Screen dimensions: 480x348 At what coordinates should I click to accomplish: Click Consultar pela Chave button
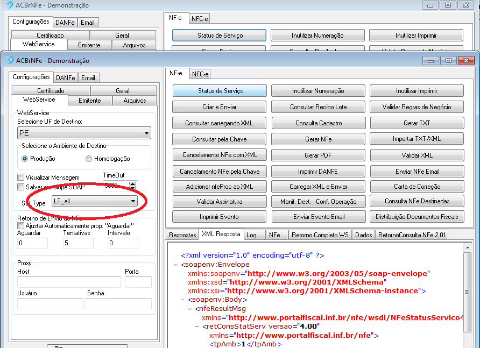(x=220, y=139)
